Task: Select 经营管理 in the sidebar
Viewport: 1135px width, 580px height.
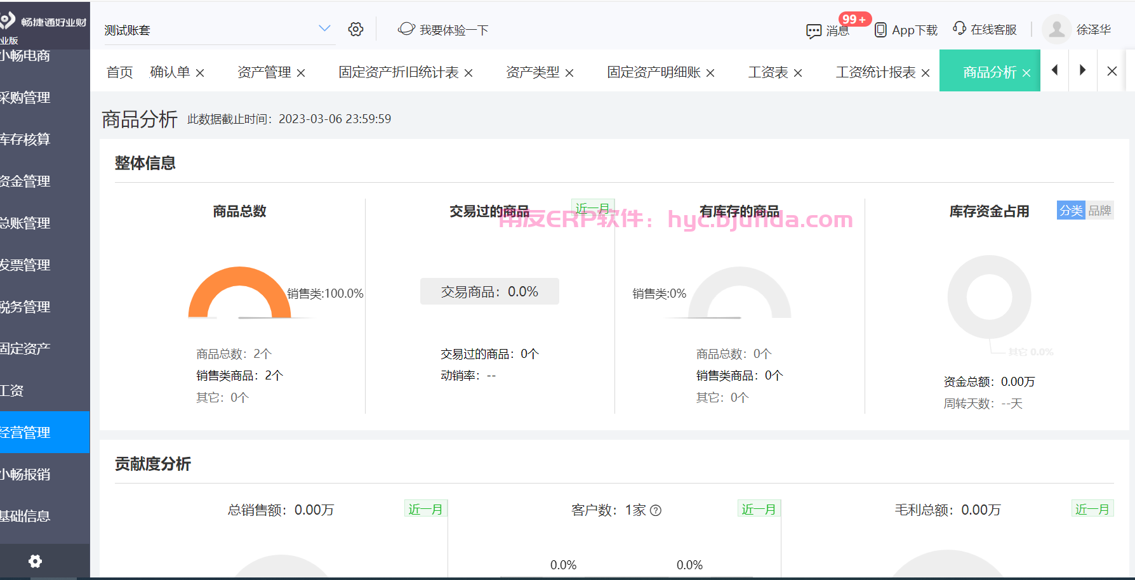Action: [x=44, y=432]
